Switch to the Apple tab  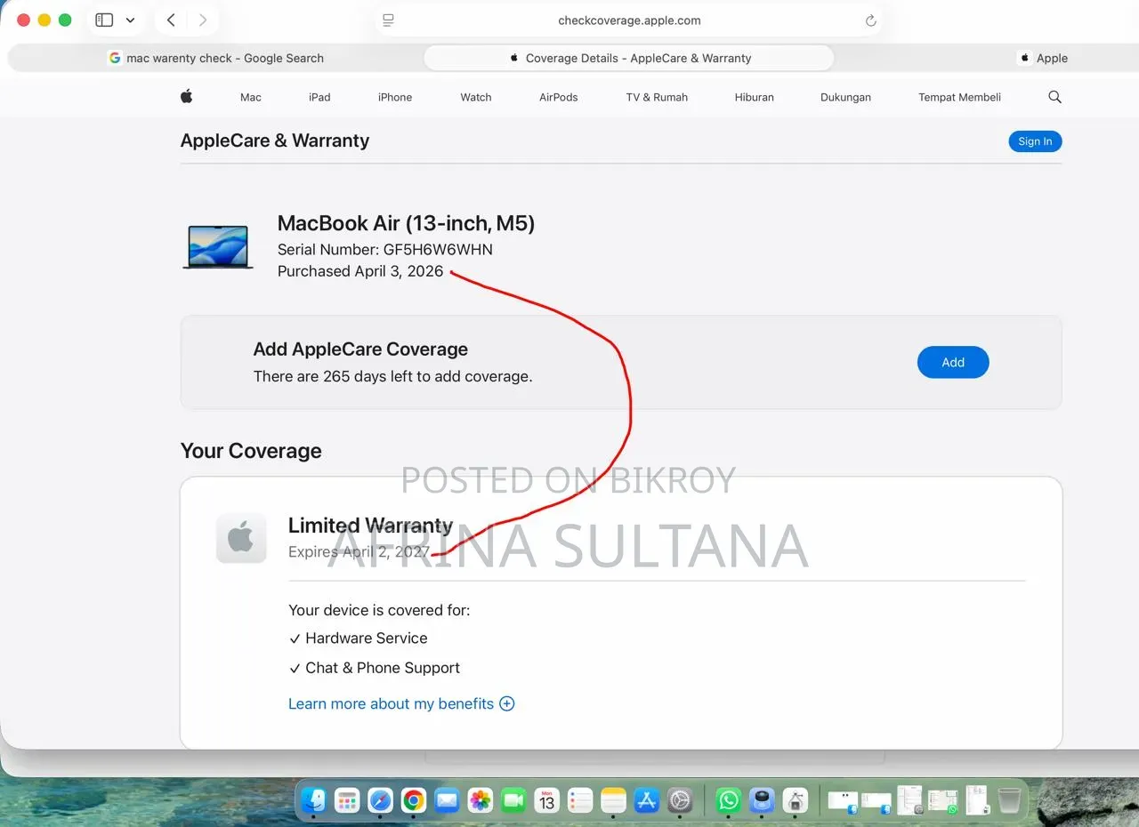(1043, 58)
